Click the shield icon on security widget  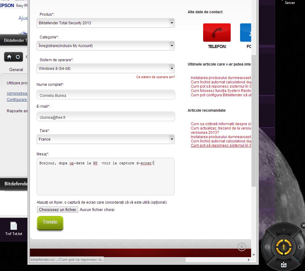pyautogui.click(x=300, y=247)
